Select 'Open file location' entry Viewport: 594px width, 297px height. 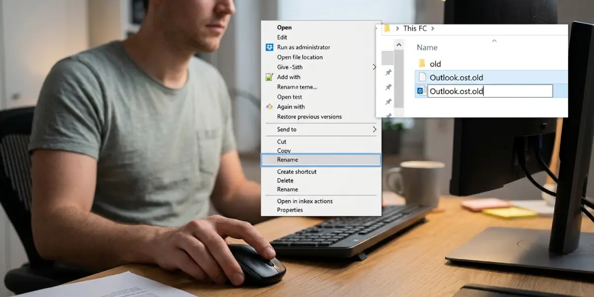300,57
